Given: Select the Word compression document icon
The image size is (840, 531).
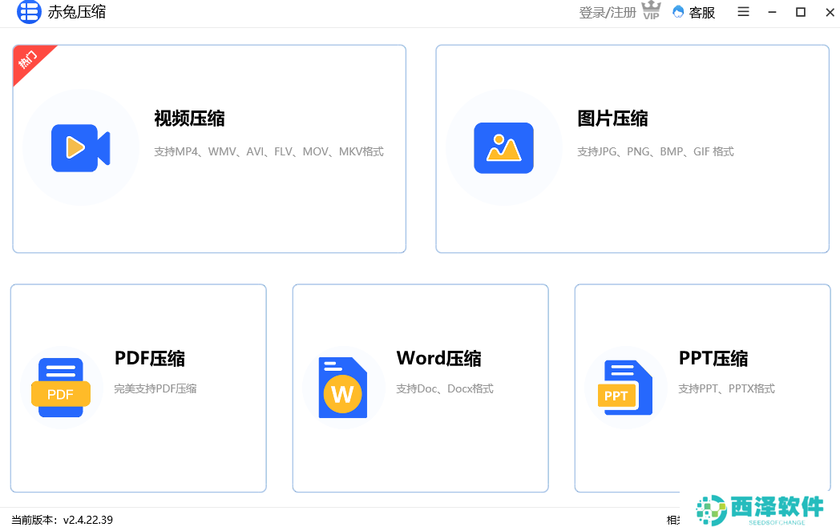Looking at the screenshot, I should [x=343, y=388].
